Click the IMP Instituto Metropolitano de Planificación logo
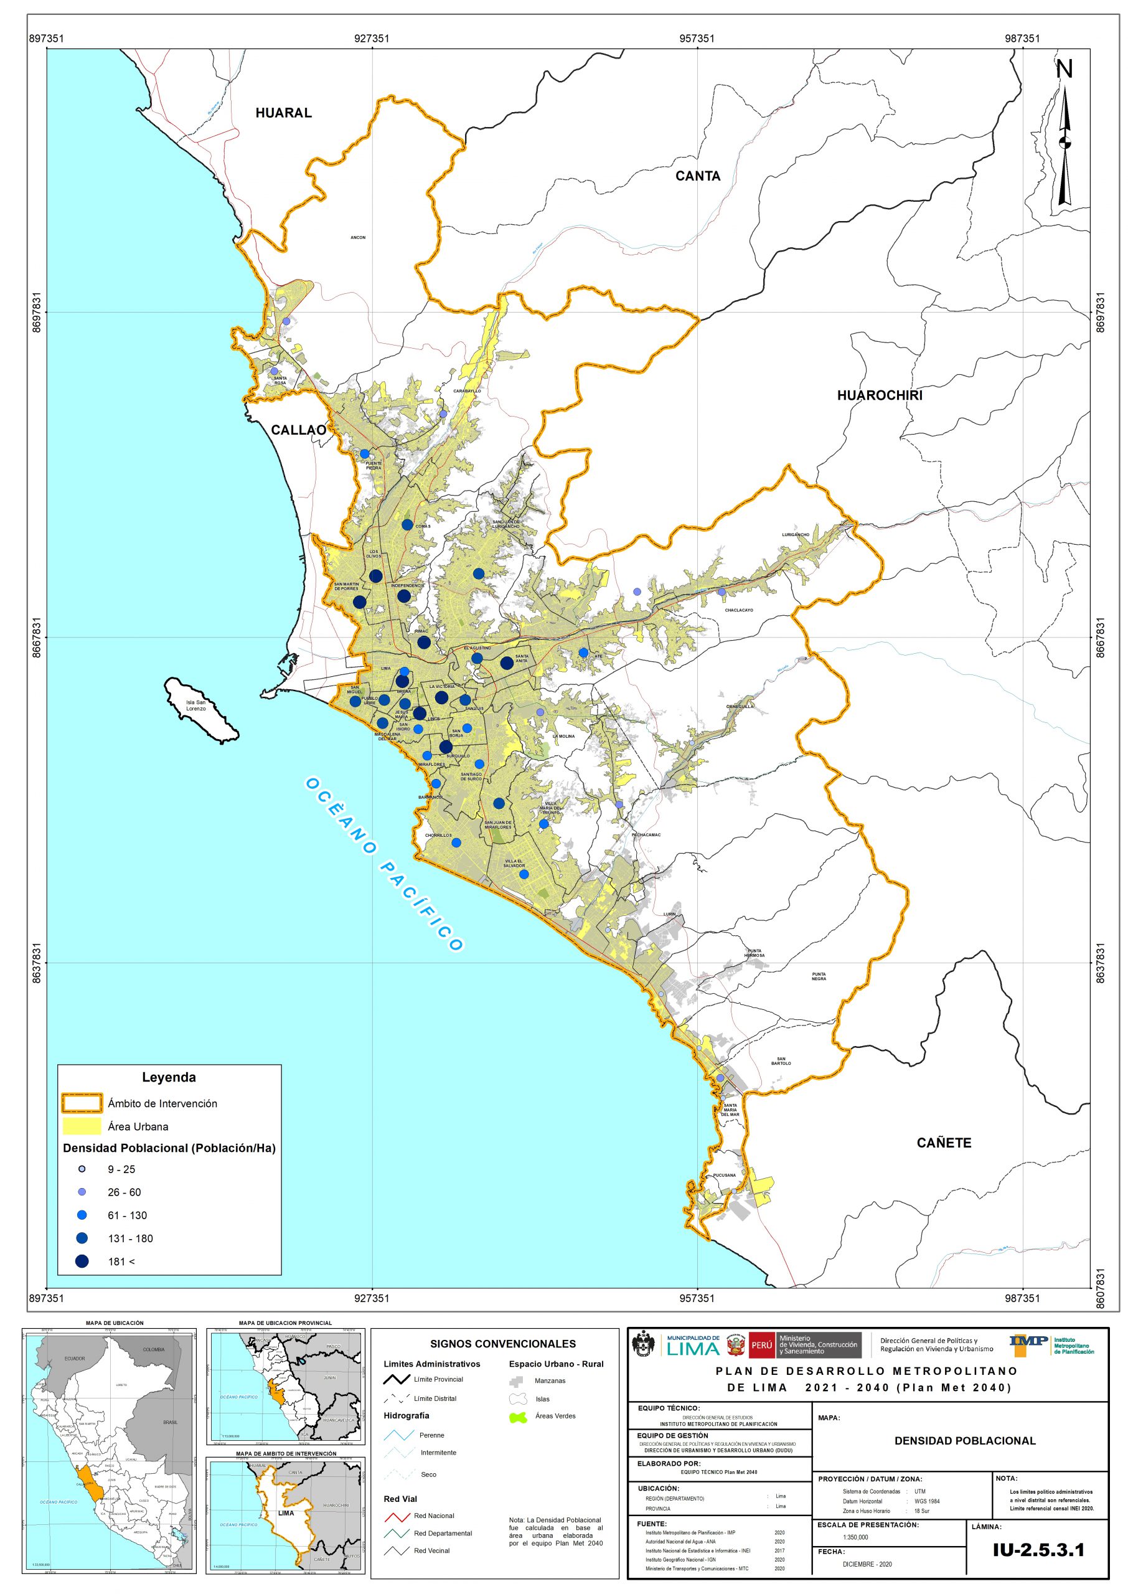The image size is (1128, 1594). pos(1051,1345)
